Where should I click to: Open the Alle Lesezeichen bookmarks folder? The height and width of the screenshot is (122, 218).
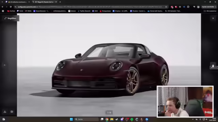click(210, 11)
